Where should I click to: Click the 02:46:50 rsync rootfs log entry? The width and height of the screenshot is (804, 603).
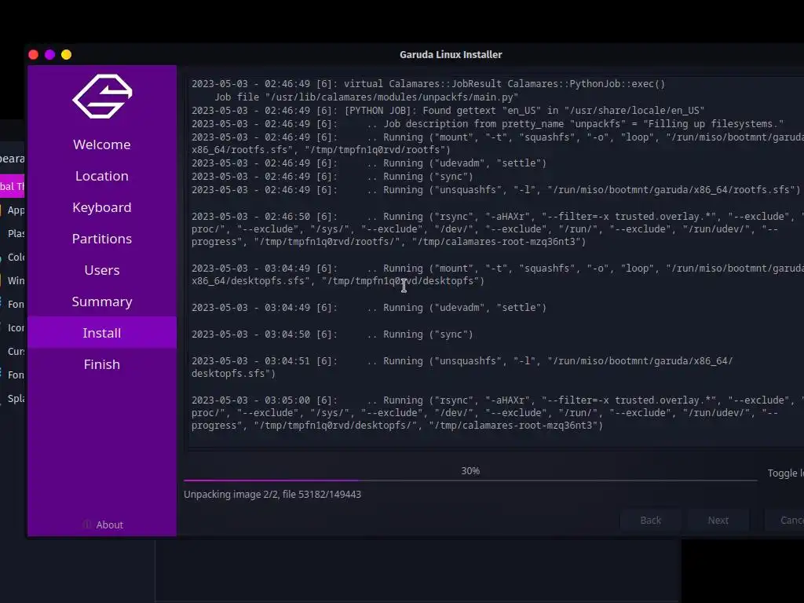click(x=497, y=229)
